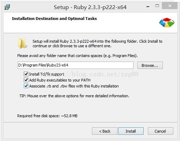Uncheck Add Ruby executables to your PATH

tap(26, 80)
